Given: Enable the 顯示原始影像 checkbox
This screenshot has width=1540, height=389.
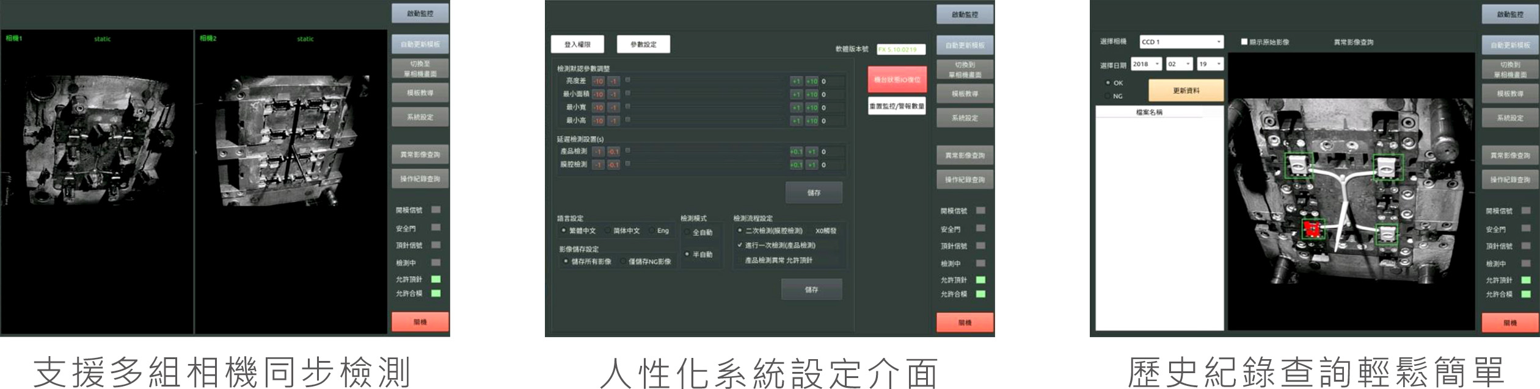Looking at the screenshot, I should [1244, 42].
